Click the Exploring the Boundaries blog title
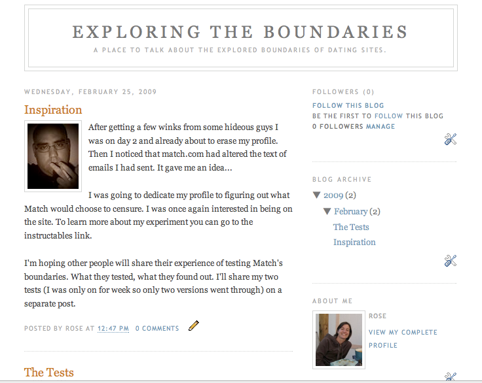 click(x=240, y=32)
